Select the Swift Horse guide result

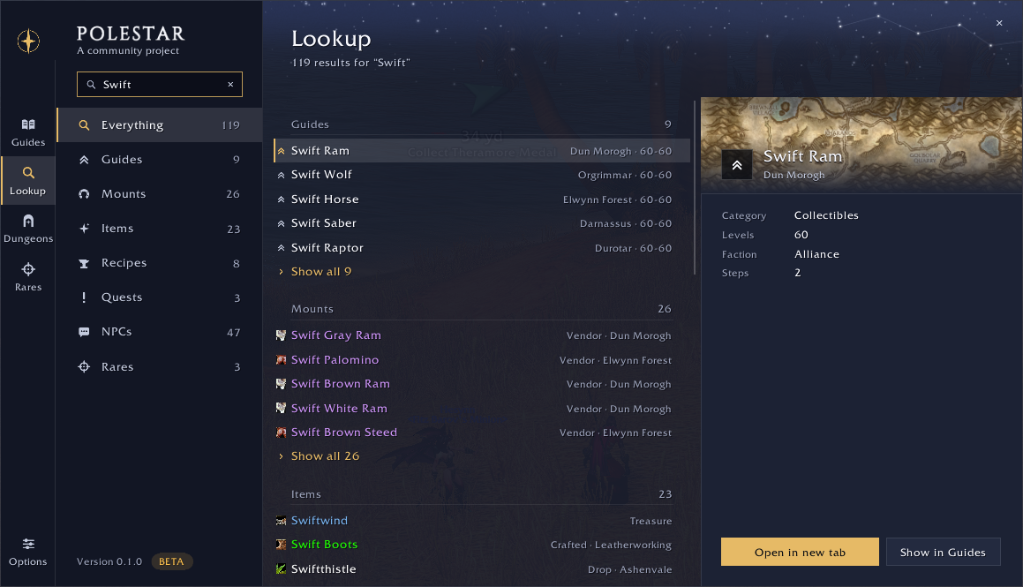tap(481, 199)
